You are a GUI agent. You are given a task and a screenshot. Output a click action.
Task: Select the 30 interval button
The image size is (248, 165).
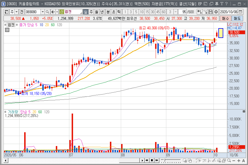152,12
